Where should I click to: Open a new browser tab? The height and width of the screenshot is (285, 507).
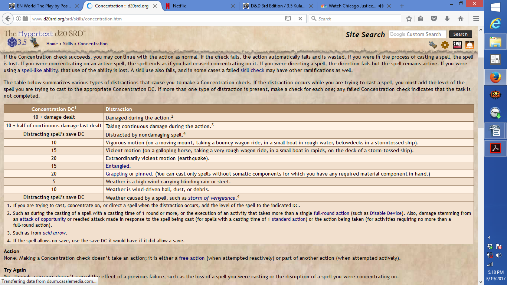[x=402, y=6]
